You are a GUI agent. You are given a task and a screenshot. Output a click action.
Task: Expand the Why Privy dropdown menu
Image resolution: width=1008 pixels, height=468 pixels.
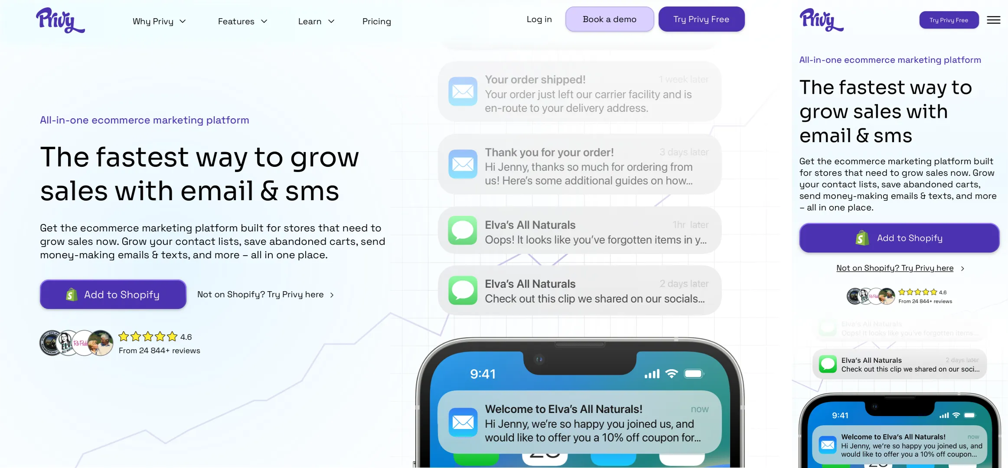(159, 21)
